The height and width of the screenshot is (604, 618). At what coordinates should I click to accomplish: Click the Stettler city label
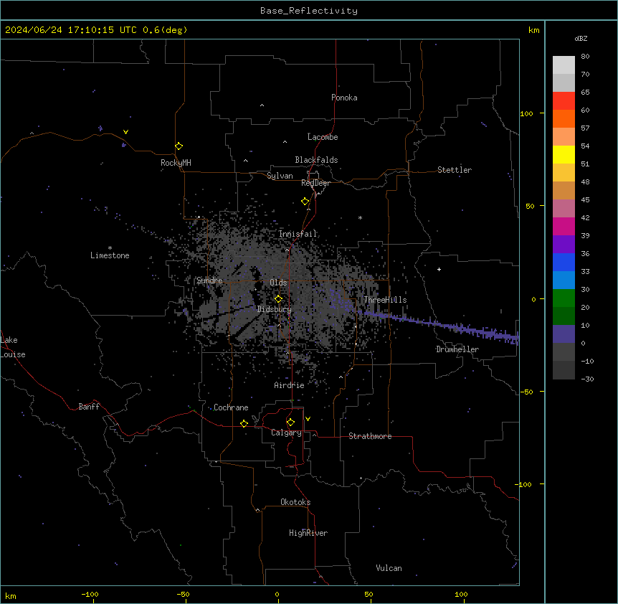tap(455, 170)
